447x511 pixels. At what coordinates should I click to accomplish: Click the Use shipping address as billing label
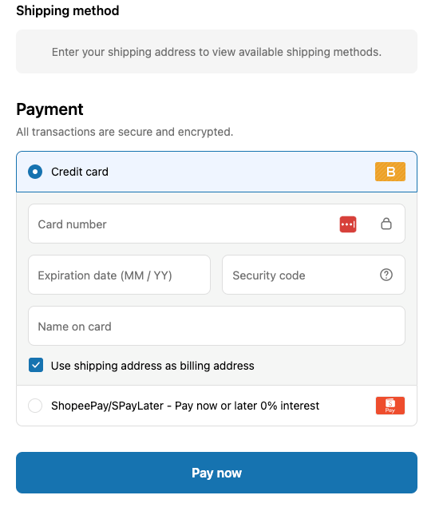pos(152,366)
